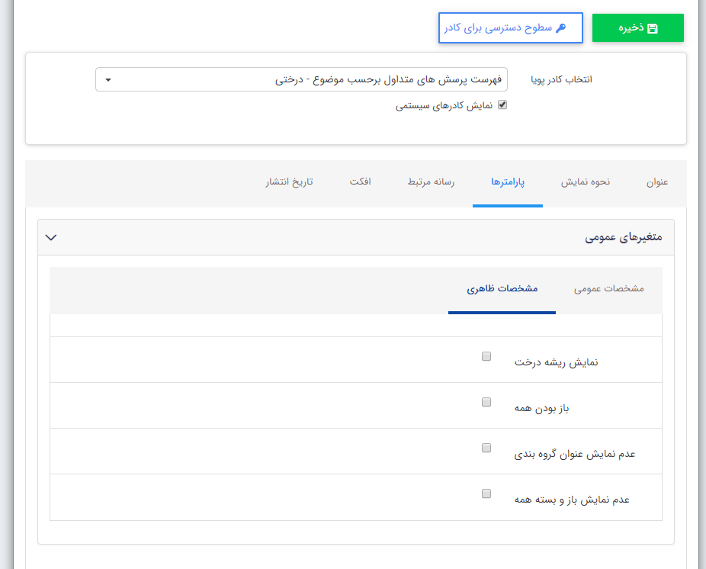The height and width of the screenshot is (569, 706).
Task: Select the پارامترها tab
Action: point(508,182)
